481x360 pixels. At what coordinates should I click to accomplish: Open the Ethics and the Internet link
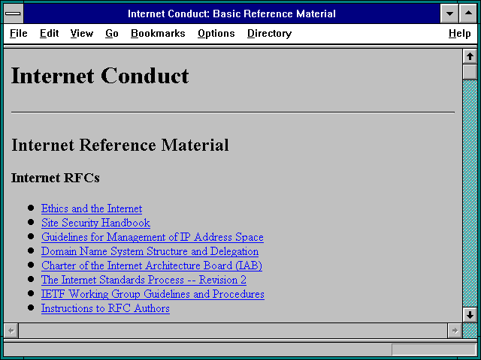click(x=92, y=208)
